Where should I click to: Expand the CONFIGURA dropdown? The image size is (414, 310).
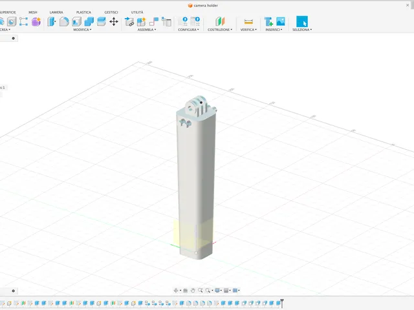188,30
